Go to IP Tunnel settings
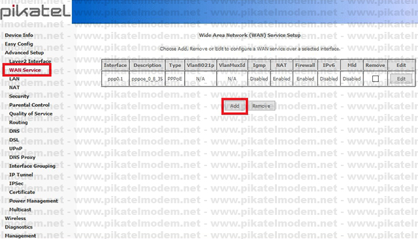Viewport: 418px width, 239px height. pos(21,175)
